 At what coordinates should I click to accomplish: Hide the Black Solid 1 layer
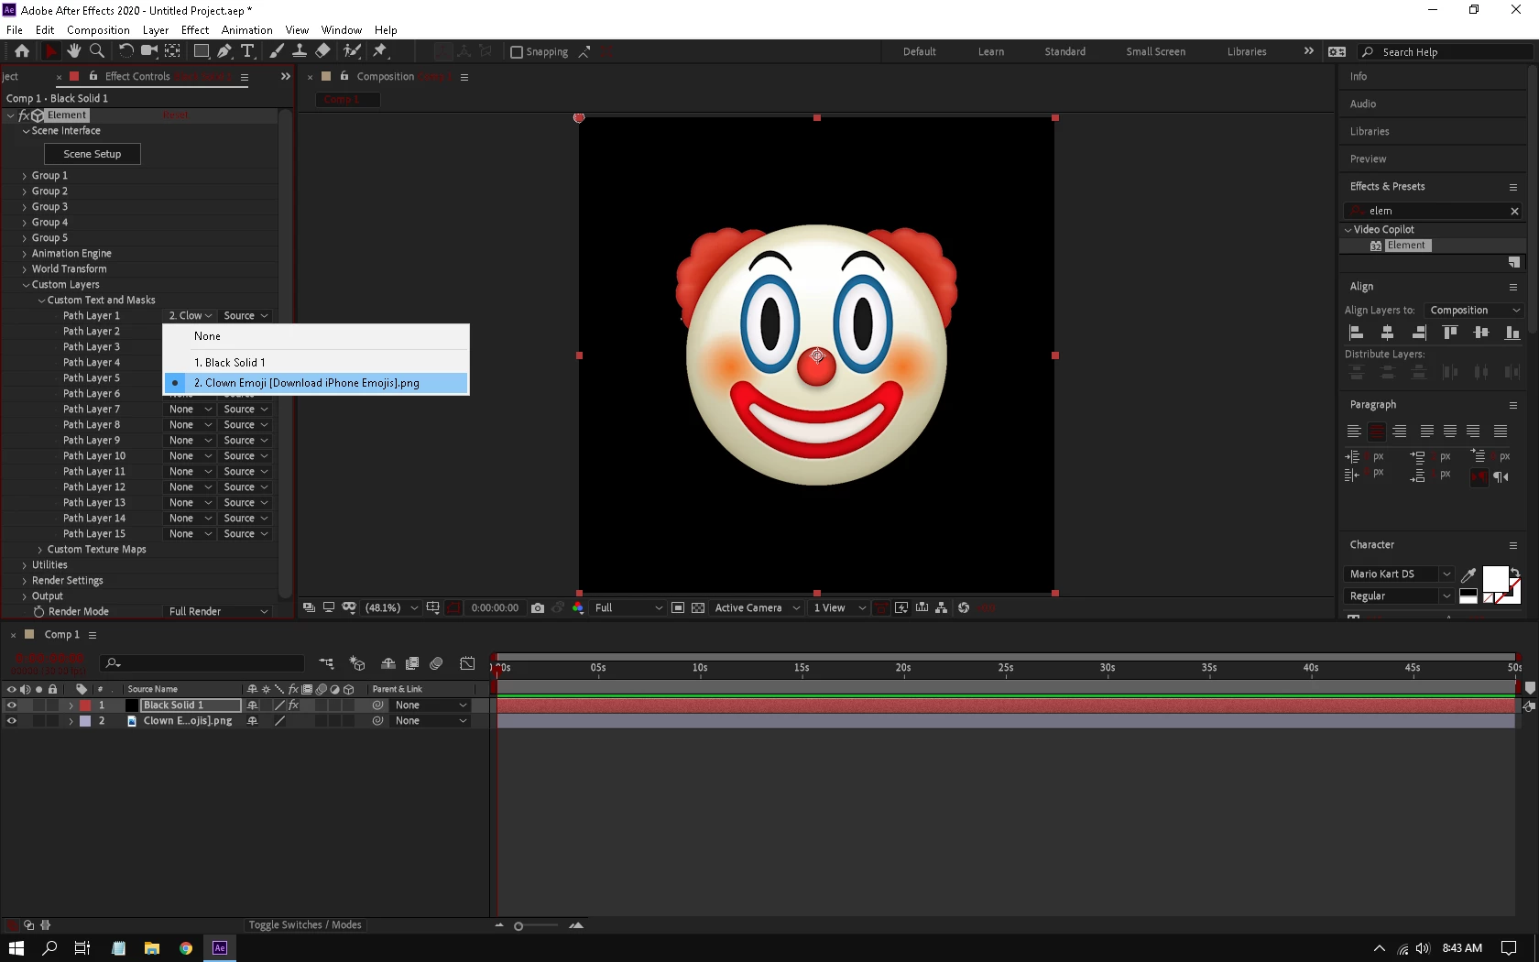[11, 705]
